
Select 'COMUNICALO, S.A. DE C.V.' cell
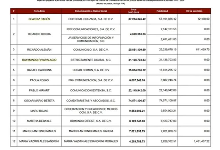click(91, 50)
